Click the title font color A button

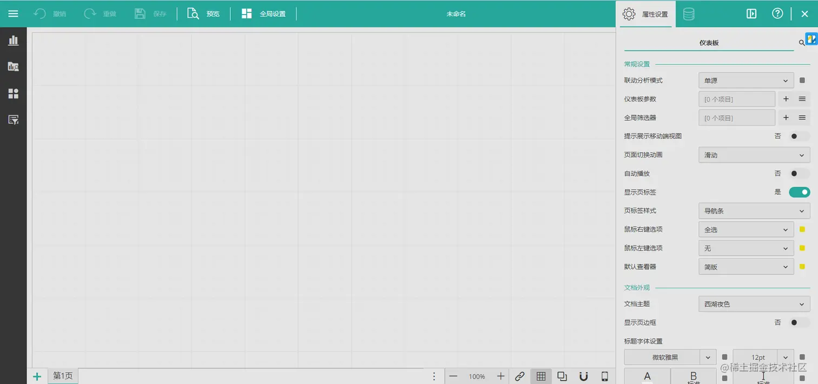coord(647,376)
